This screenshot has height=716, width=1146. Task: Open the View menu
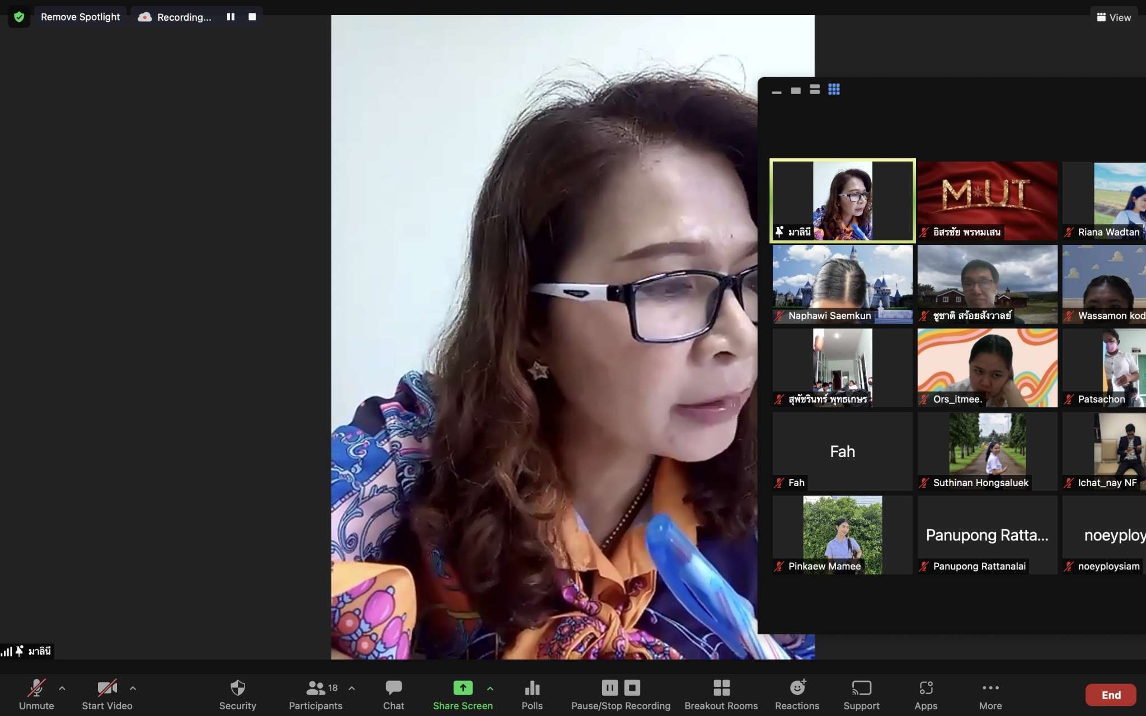tap(1114, 17)
